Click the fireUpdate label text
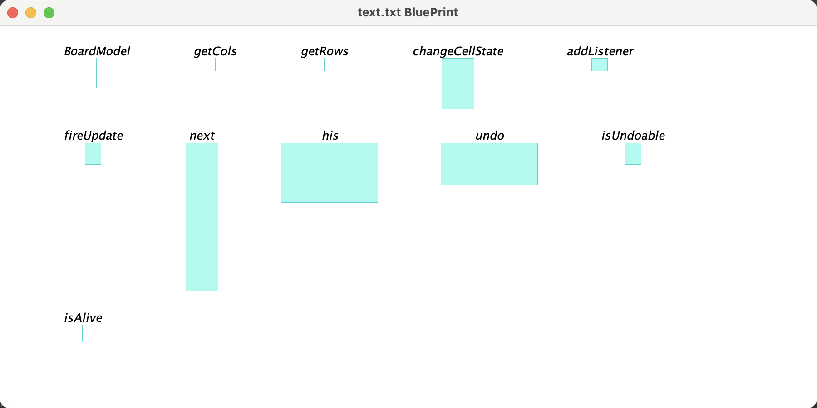817x408 pixels. click(x=93, y=135)
